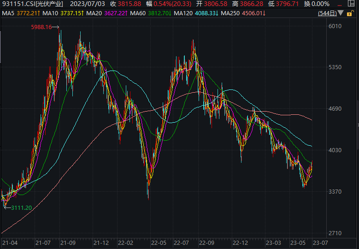The width and height of the screenshot is (359, 249).
Task: Click the 22-07 date axis label
Action: point(181,243)
